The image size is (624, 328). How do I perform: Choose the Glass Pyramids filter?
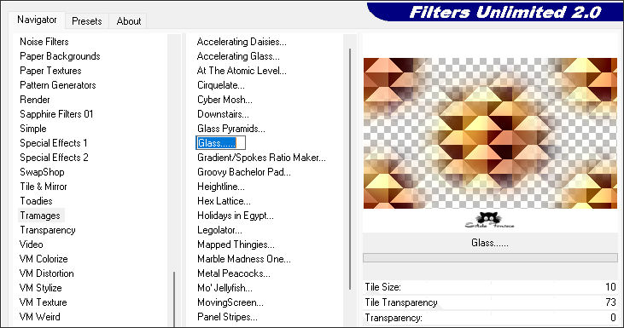coord(231,129)
